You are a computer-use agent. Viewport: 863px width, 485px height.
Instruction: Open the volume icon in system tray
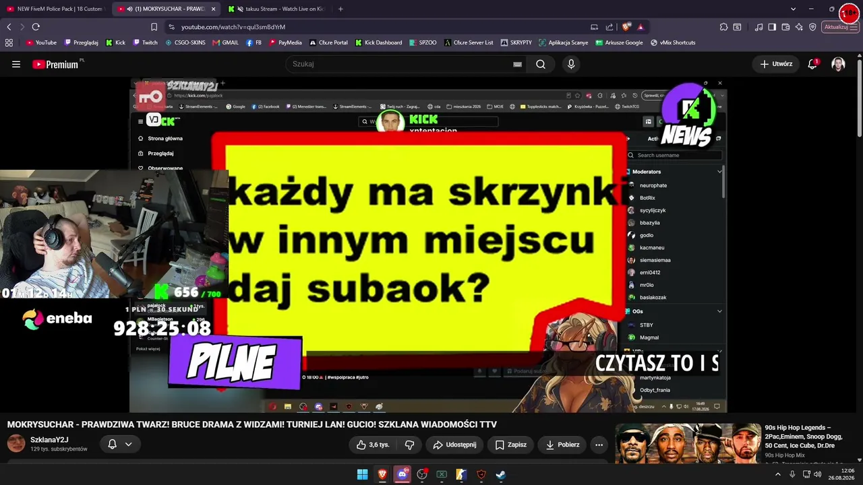[818, 474]
